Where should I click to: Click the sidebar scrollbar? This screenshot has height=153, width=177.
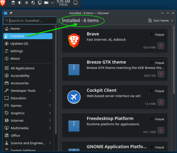[56, 80]
